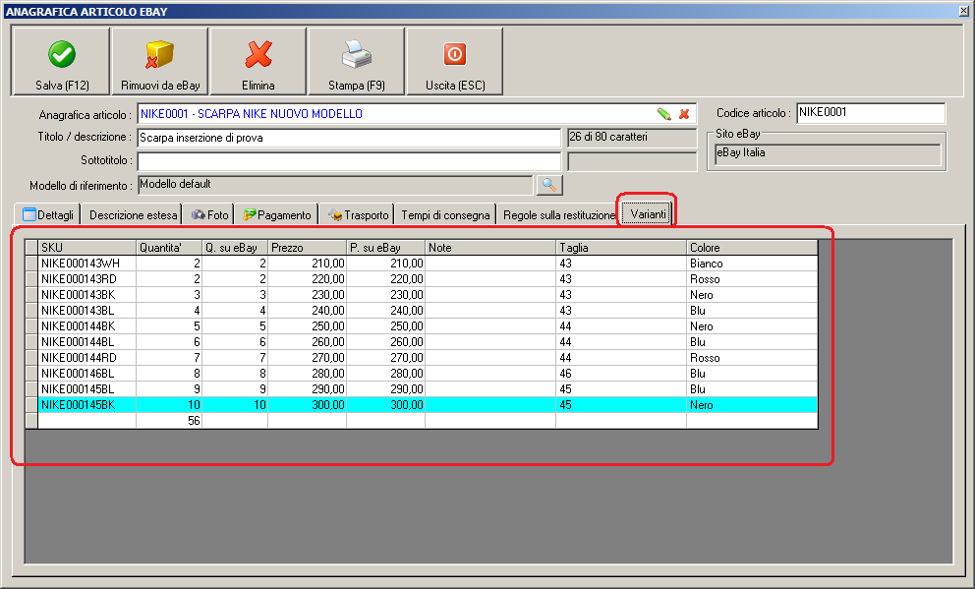
Task: Select the row with SKU NIKE000143WH
Action: (x=86, y=264)
